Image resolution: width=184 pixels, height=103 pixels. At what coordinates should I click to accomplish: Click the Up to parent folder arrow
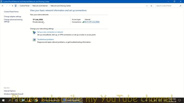pyautogui.click(x=12, y=6)
